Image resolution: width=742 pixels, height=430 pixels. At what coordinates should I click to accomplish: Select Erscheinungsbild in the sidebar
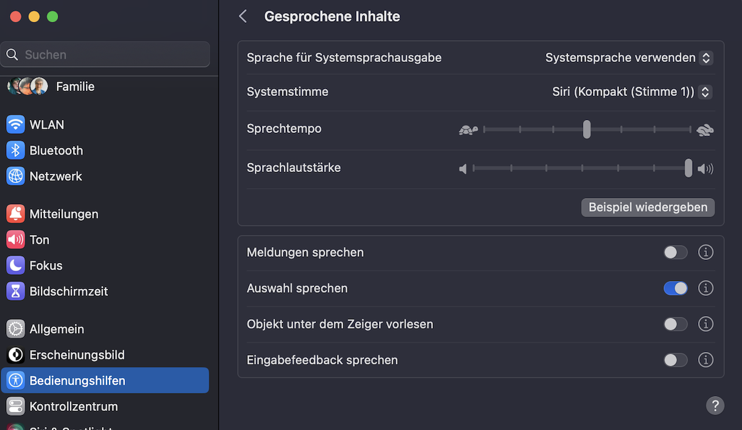click(77, 355)
